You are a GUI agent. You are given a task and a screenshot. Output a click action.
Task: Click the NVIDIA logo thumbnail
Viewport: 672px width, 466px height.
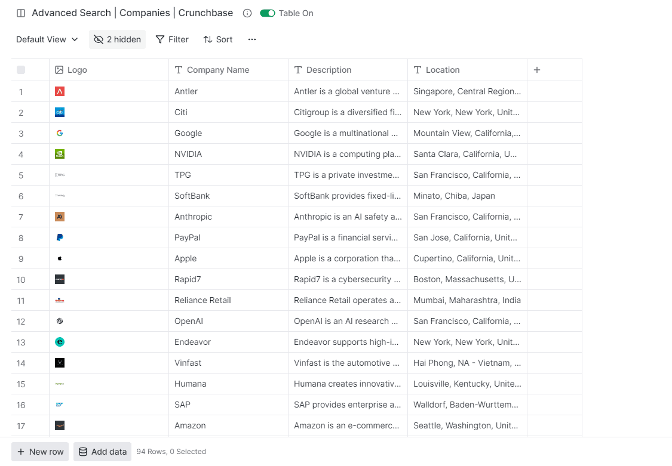point(60,154)
